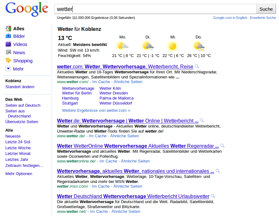The image size is (279, 216).
Task: Filter by Seiten aus Deutschland
Action: (18, 114)
